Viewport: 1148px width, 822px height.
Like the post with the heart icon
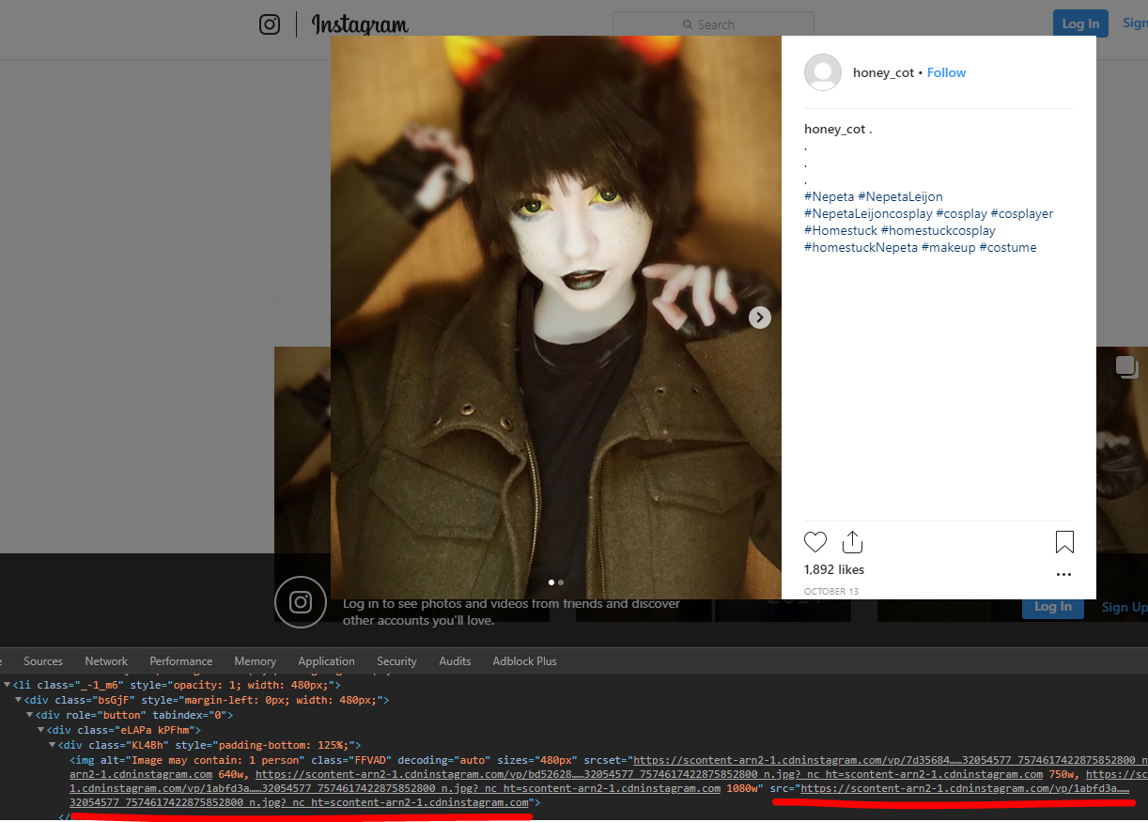(815, 542)
